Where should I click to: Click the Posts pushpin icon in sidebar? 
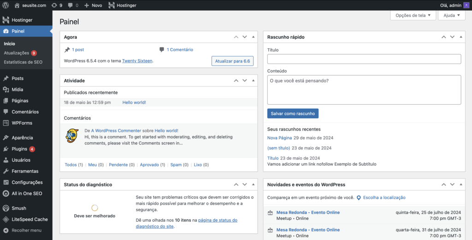click(6, 78)
